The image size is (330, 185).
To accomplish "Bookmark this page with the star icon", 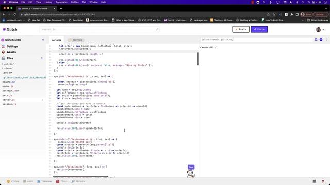I will tap(274, 14).
